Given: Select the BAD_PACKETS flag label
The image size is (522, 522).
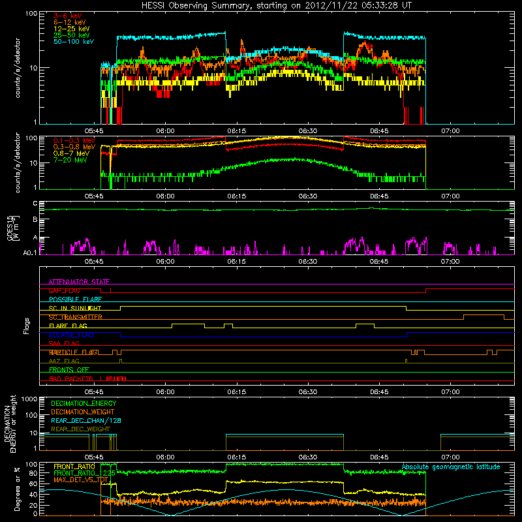Looking at the screenshot, I should point(71,378).
